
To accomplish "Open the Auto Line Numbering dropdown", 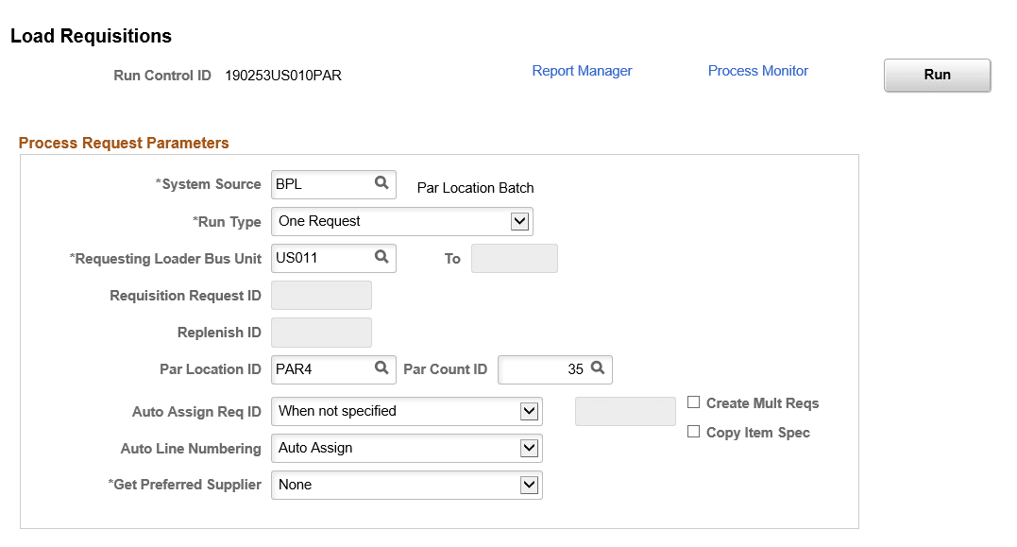I will coord(530,448).
